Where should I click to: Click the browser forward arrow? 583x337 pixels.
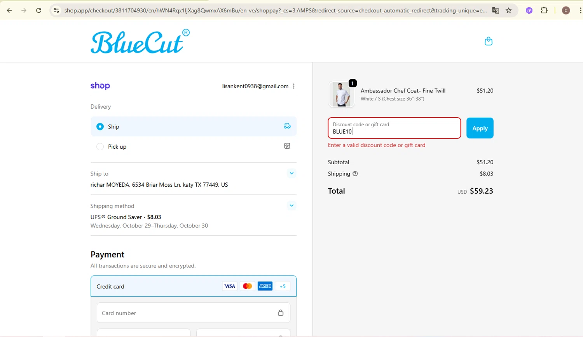tap(24, 10)
